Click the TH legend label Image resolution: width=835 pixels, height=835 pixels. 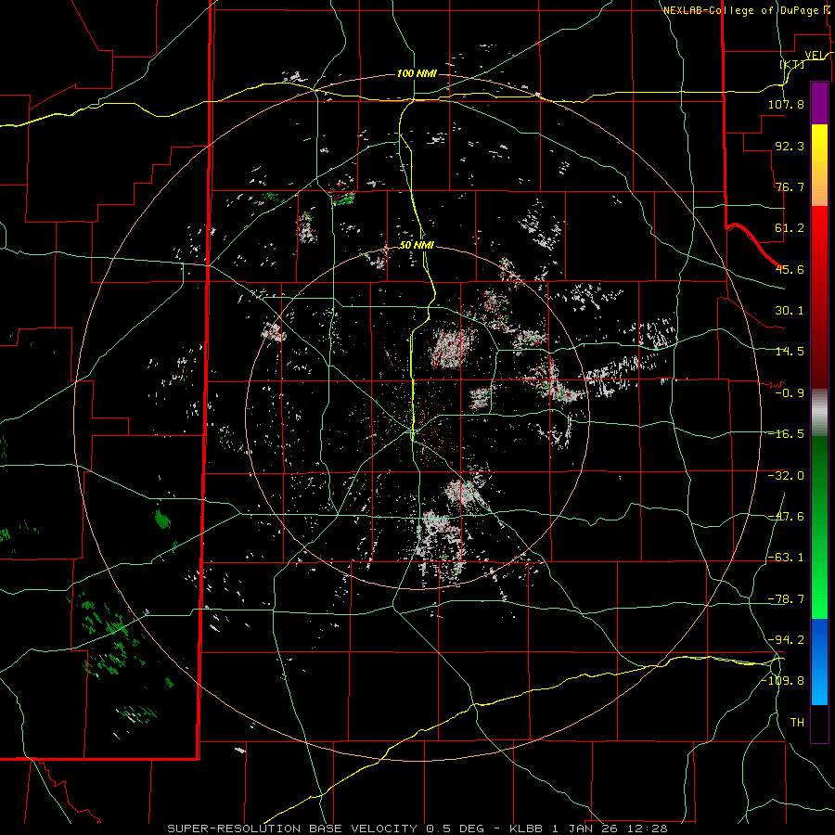tap(797, 723)
